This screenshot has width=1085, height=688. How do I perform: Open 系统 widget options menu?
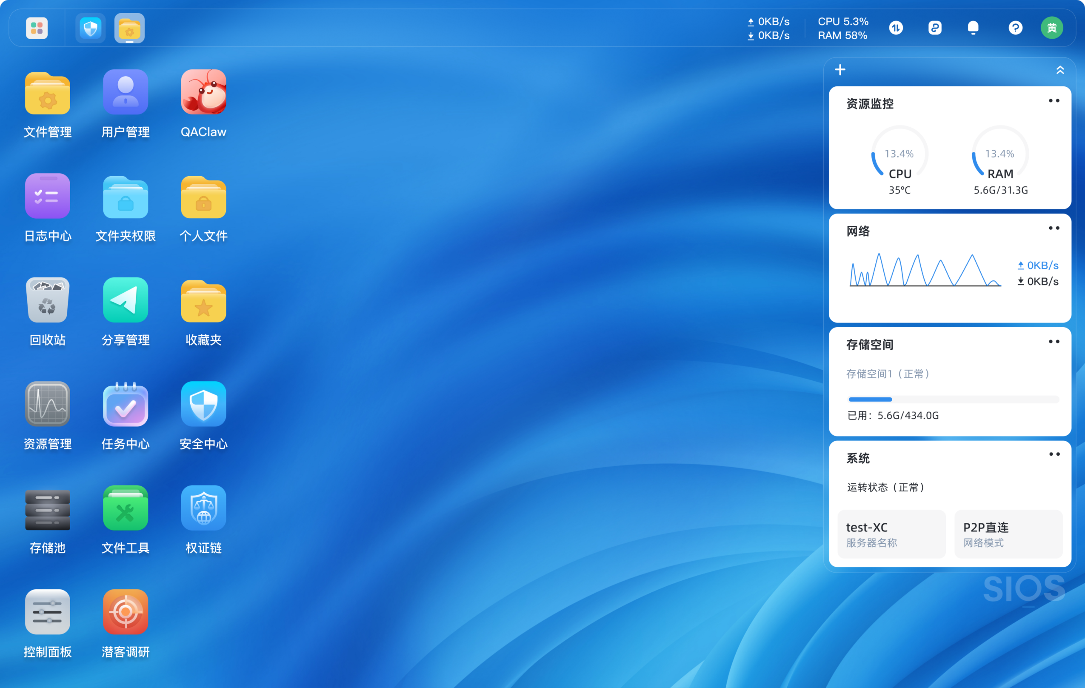[1054, 454]
